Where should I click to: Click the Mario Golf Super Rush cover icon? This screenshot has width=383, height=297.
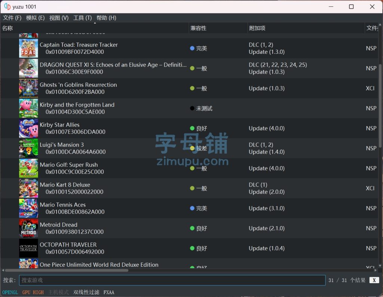pos(28,168)
